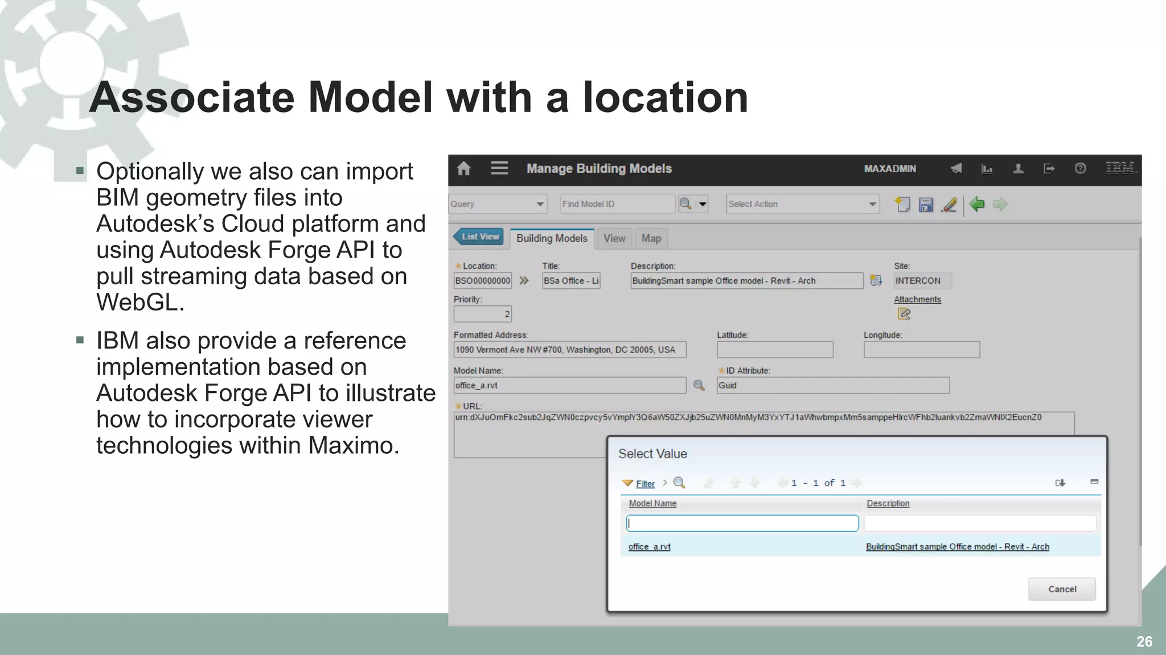
Task: Save the record with disk icon
Action: tap(926, 204)
